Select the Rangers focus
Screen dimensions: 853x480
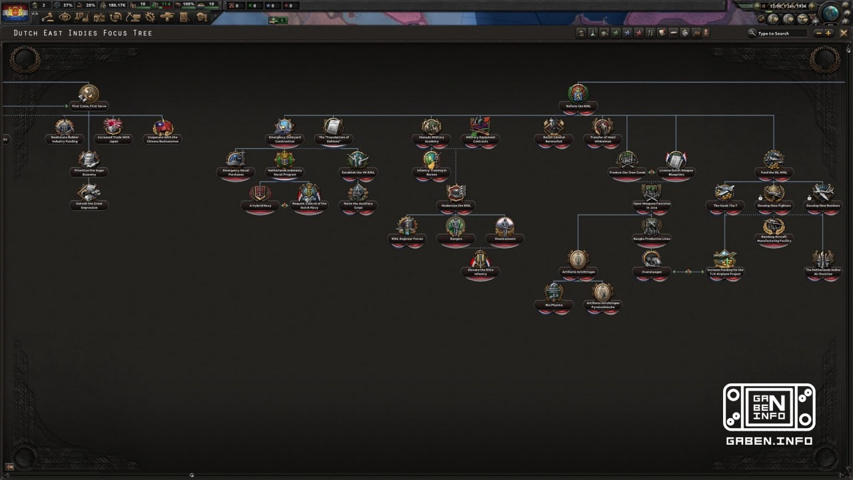pos(456,231)
